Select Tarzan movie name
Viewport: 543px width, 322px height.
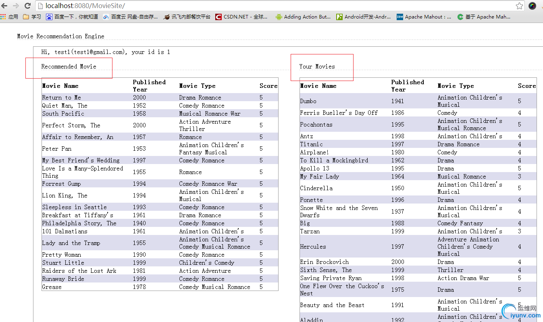pos(310,231)
